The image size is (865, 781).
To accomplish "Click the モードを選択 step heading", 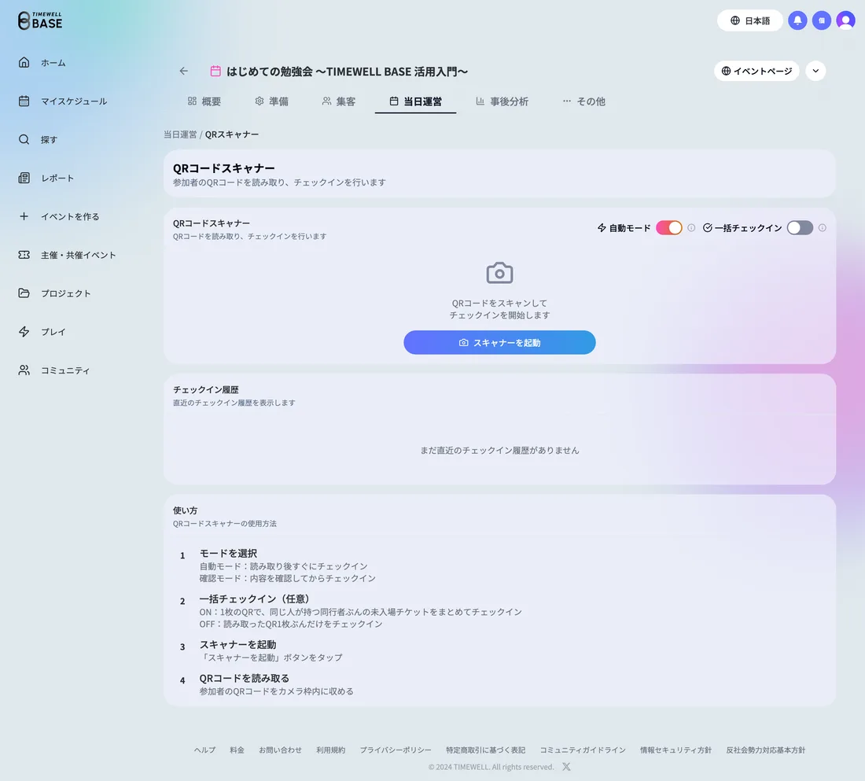I will [228, 553].
